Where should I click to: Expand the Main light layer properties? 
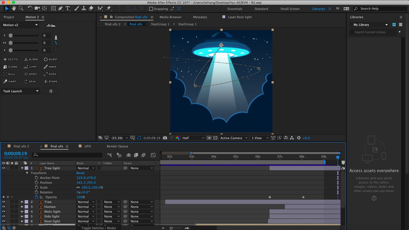click(22, 212)
